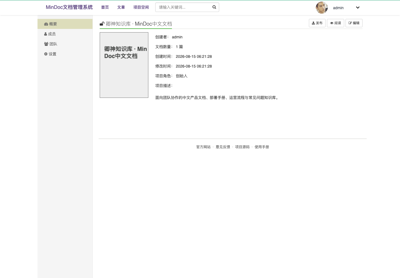The image size is (400, 278).
Task: Open the 使用手册 footer link
Action: 262,147
